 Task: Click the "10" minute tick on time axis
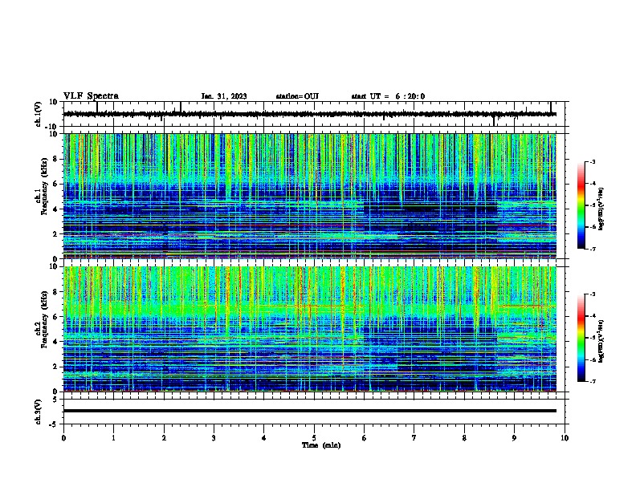[x=565, y=438]
